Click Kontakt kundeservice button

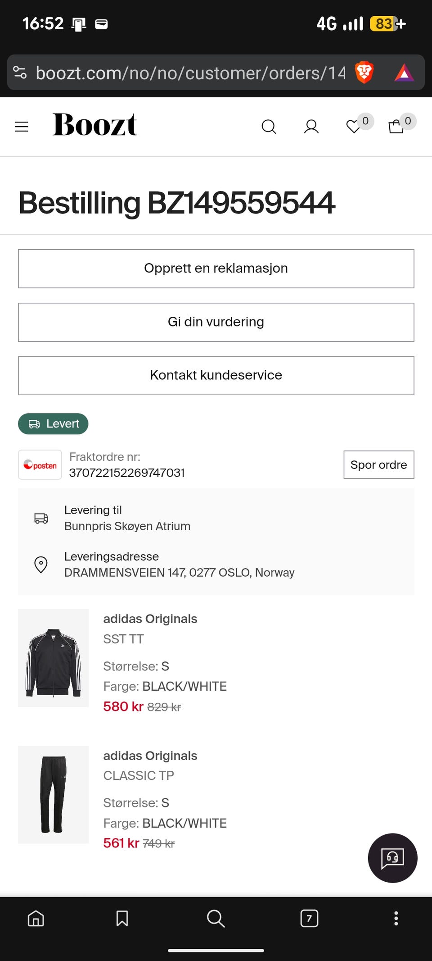216,375
